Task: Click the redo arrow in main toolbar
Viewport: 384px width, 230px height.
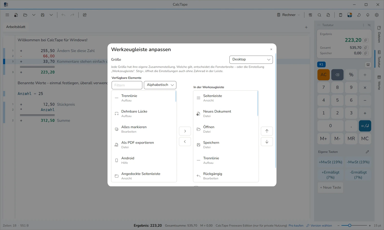Action: tap(72, 15)
